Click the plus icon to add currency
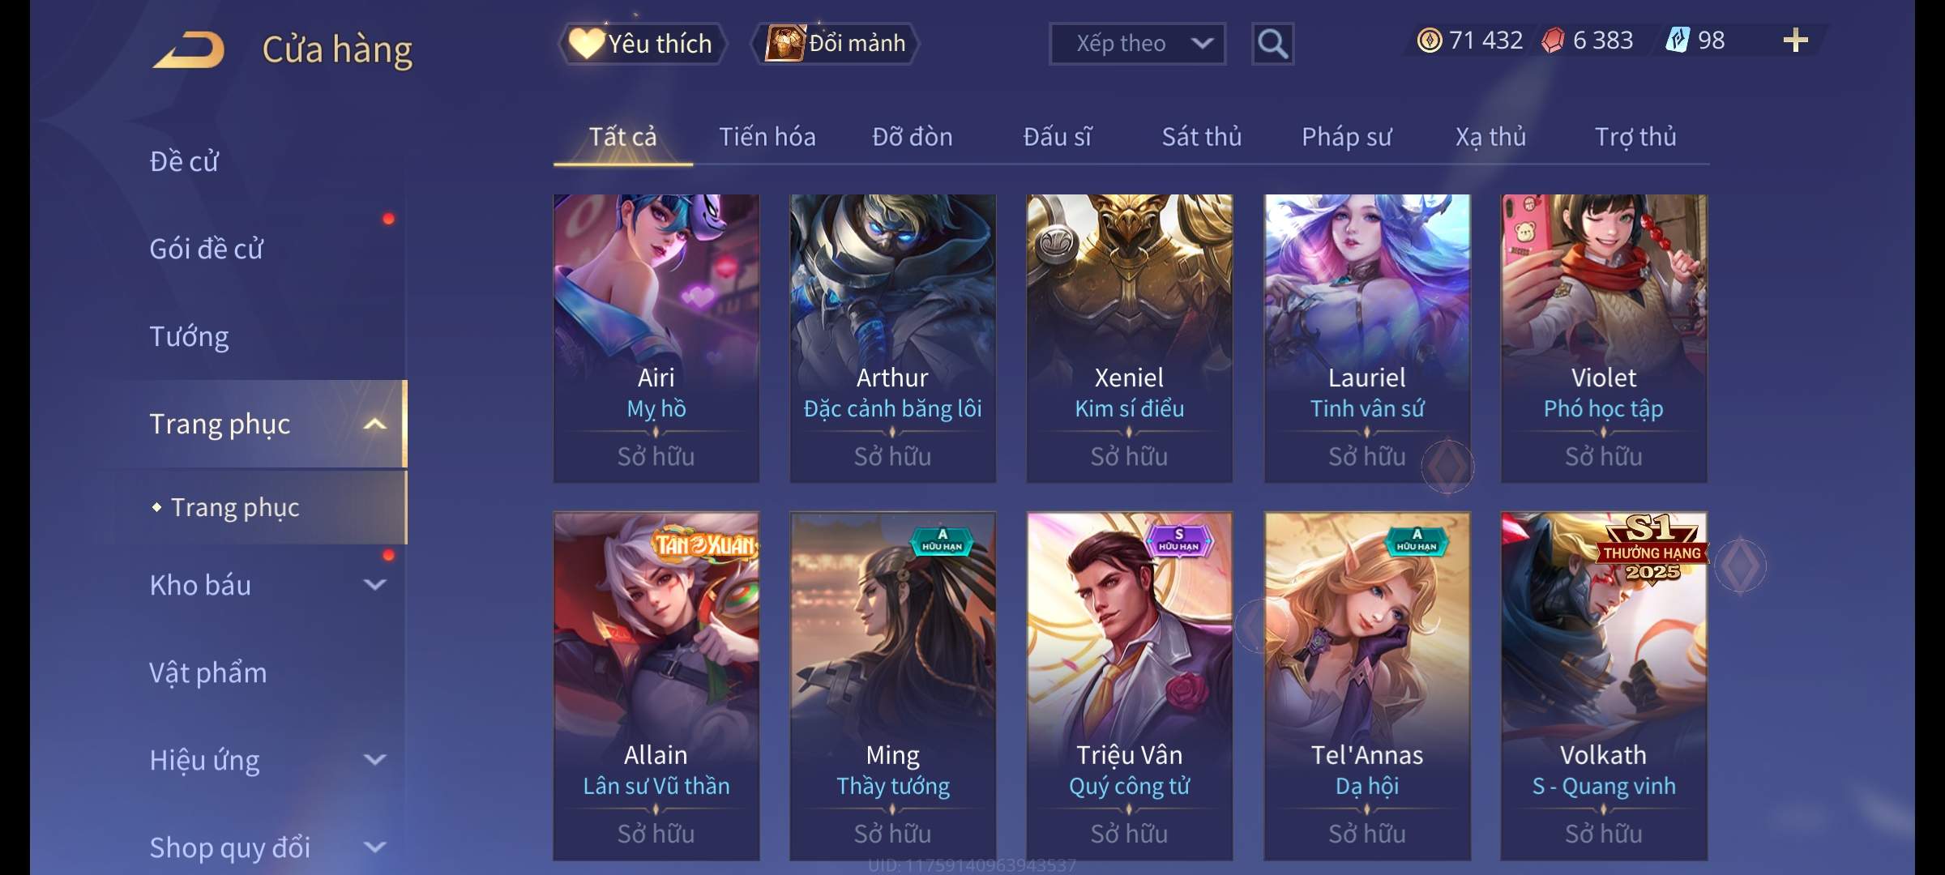This screenshot has height=875, width=1945. click(x=1796, y=41)
